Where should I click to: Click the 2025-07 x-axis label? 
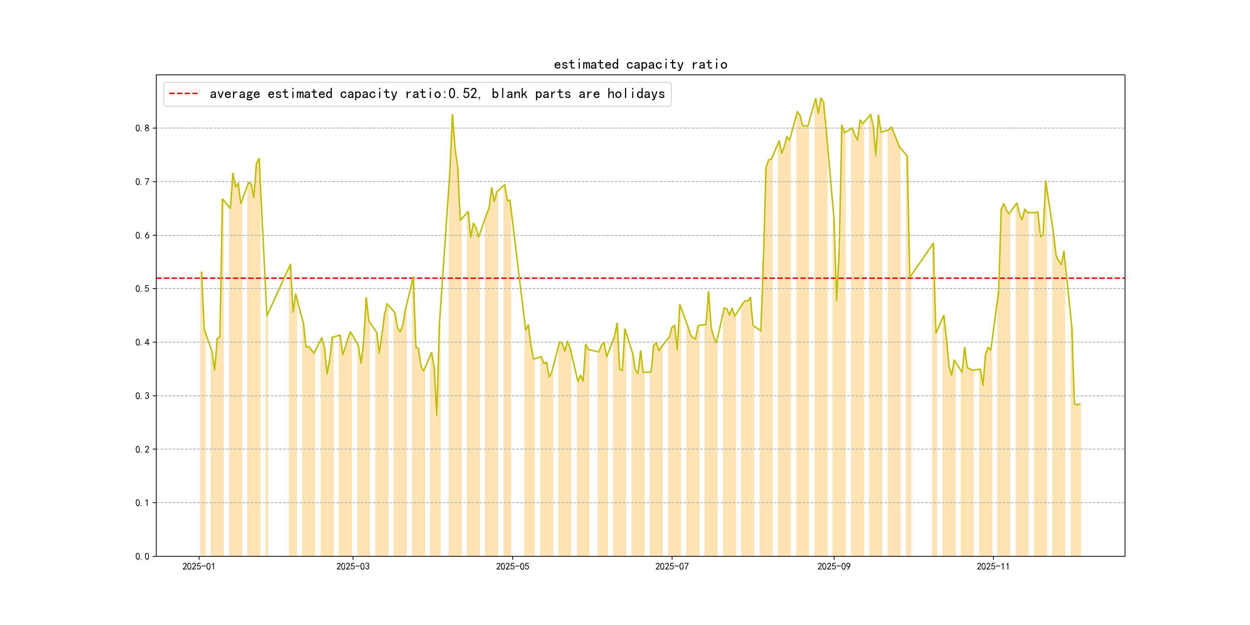tap(672, 566)
